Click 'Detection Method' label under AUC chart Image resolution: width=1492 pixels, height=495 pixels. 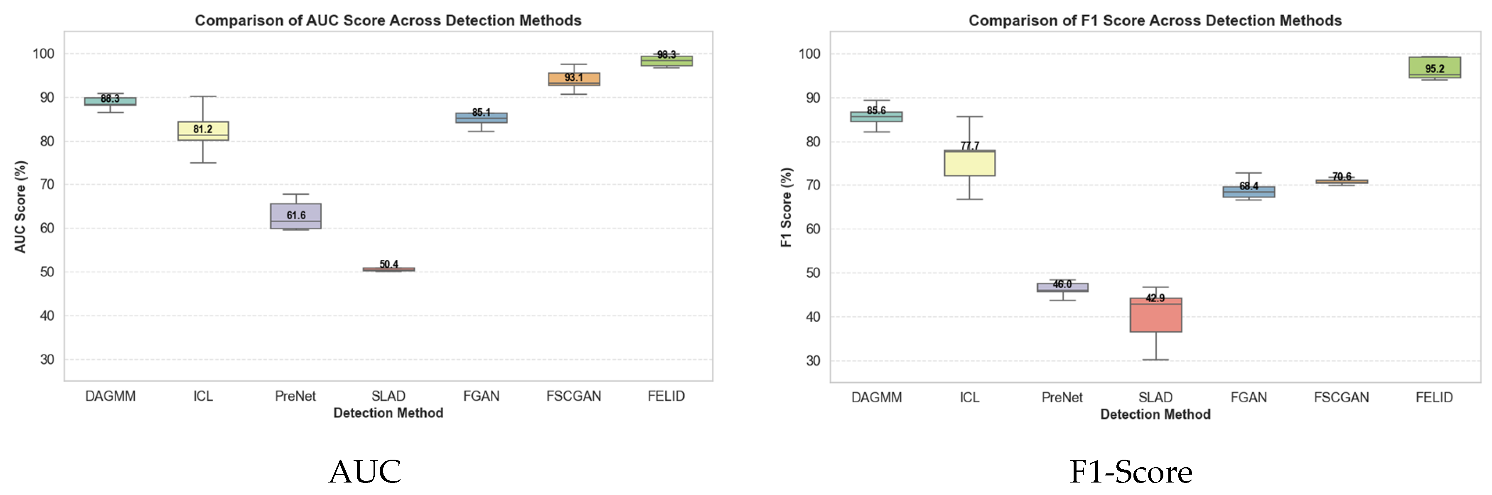(x=388, y=413)
